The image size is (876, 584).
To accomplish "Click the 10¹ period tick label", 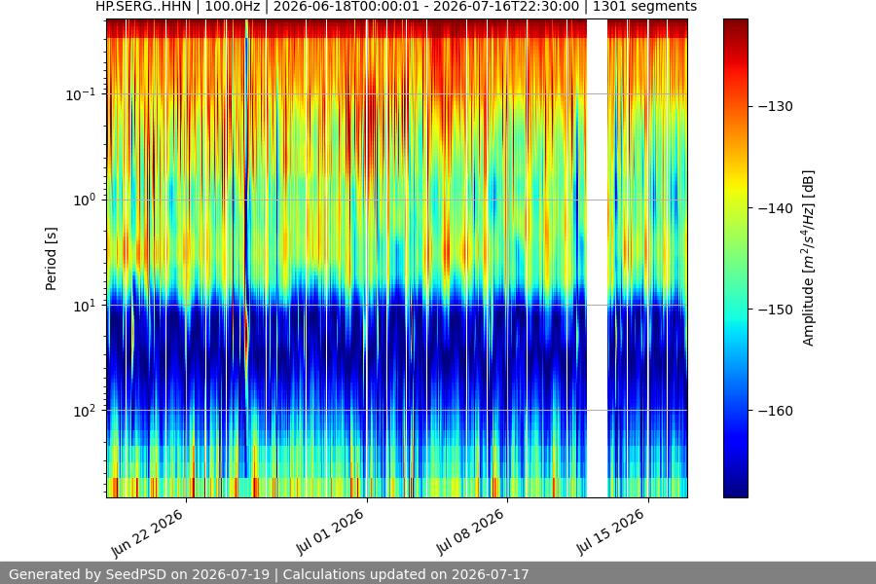I will [84, 306].
